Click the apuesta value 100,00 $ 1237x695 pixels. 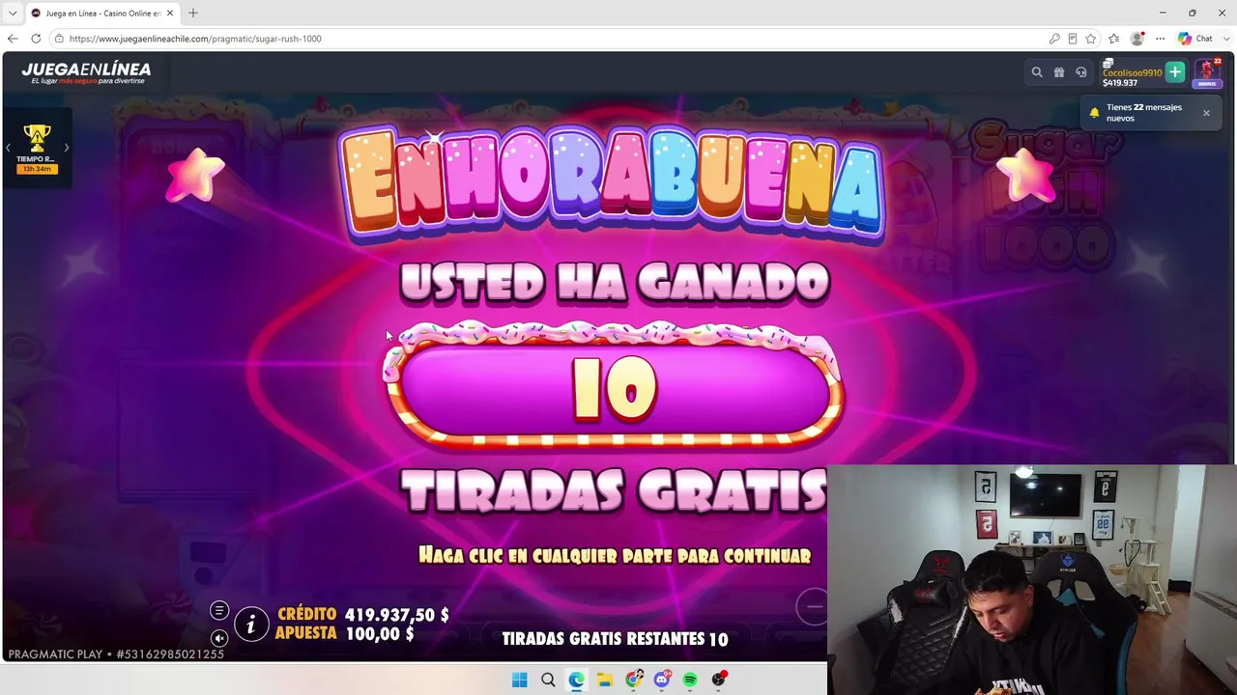pos(380,634)
